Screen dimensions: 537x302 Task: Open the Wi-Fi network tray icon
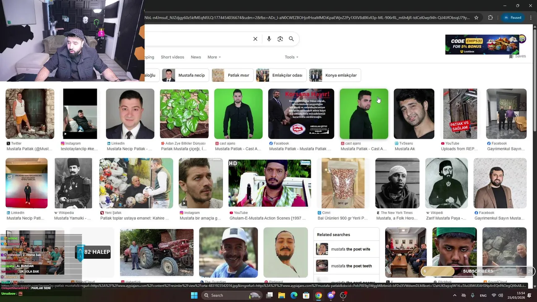click(494, 295)
